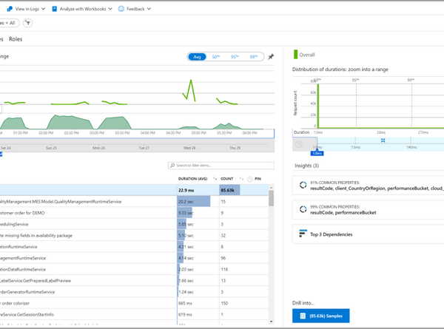Open the View in Logs menu
444x329 pixels.
click(26, 9)
